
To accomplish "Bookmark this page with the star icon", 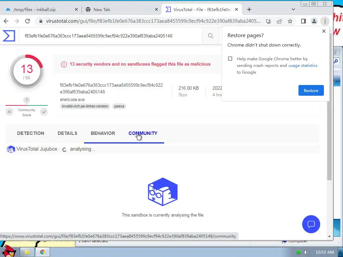I will click(290, 21).
